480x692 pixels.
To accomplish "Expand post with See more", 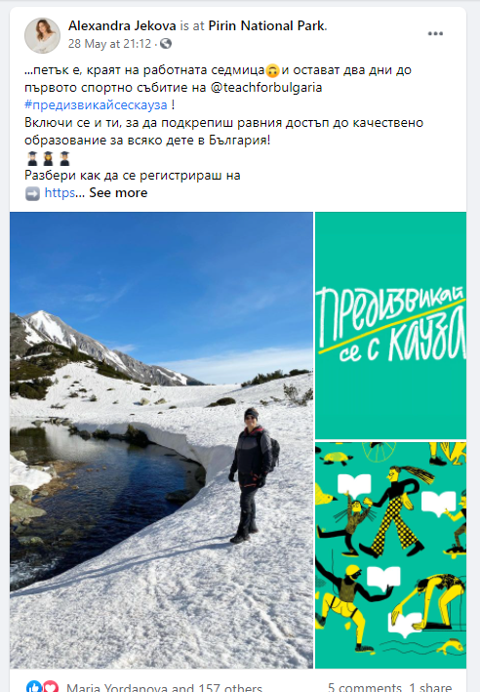I will coord(118,193).
